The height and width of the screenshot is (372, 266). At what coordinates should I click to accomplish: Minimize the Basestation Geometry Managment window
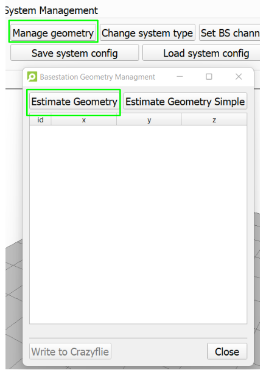coord(180,77)
